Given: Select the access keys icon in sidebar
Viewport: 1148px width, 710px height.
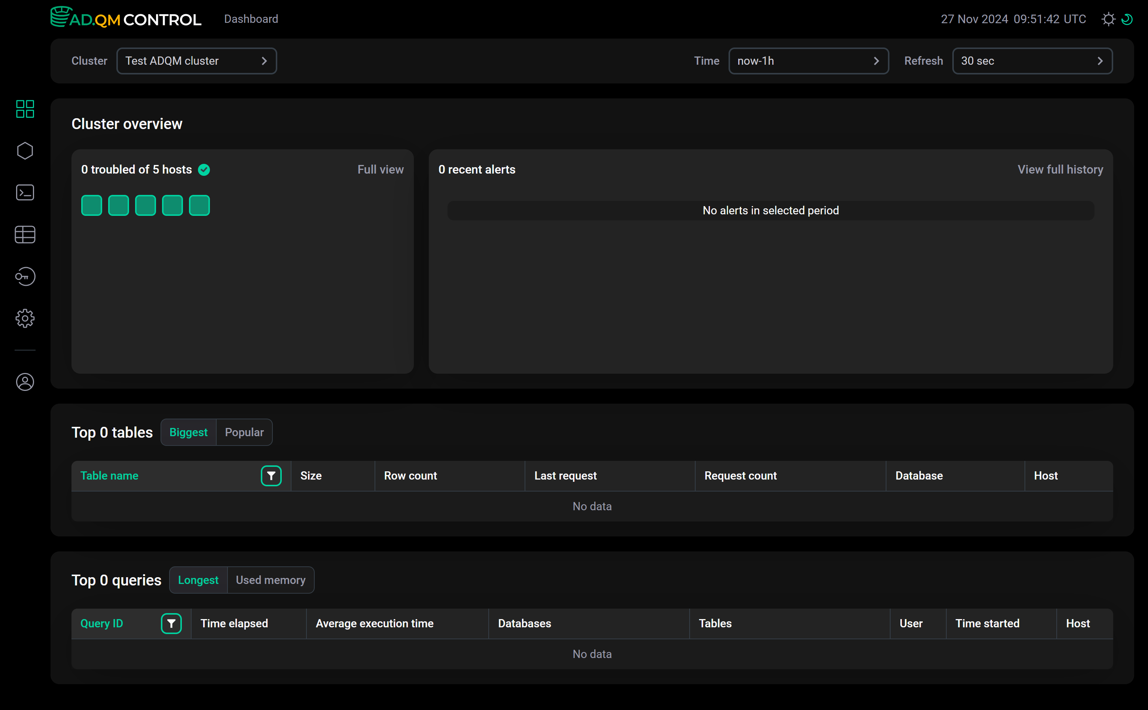Looking at the screenshot, I should (25, 276).
